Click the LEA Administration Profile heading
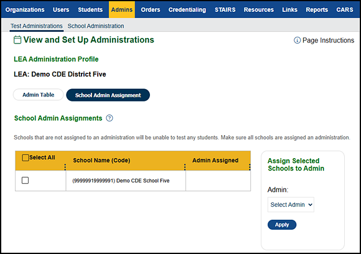This screenshot has width=361, height=254. coord(56,59)
